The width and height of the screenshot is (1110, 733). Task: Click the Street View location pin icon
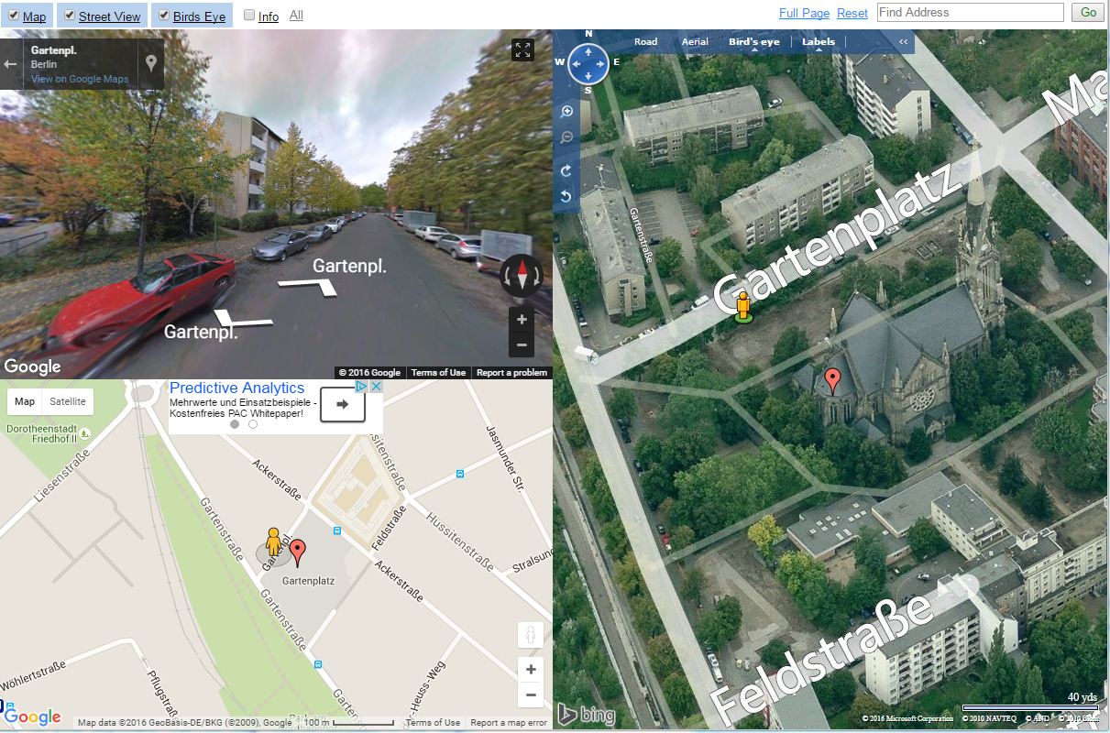(151, 64)
